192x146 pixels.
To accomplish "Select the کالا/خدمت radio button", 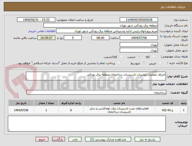I will tap(121, 56).
